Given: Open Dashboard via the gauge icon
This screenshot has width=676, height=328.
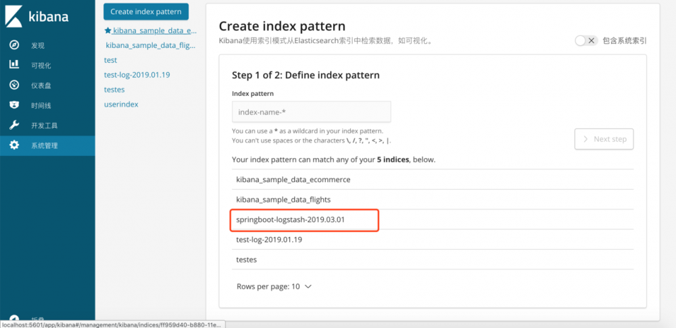Looking at the screenshot, I should [14, 85].
